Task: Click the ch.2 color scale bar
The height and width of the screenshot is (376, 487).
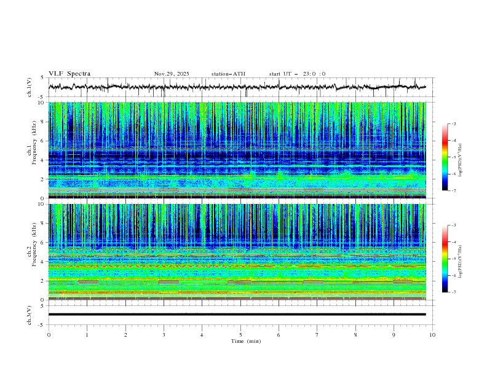Action: click(445, 259)
